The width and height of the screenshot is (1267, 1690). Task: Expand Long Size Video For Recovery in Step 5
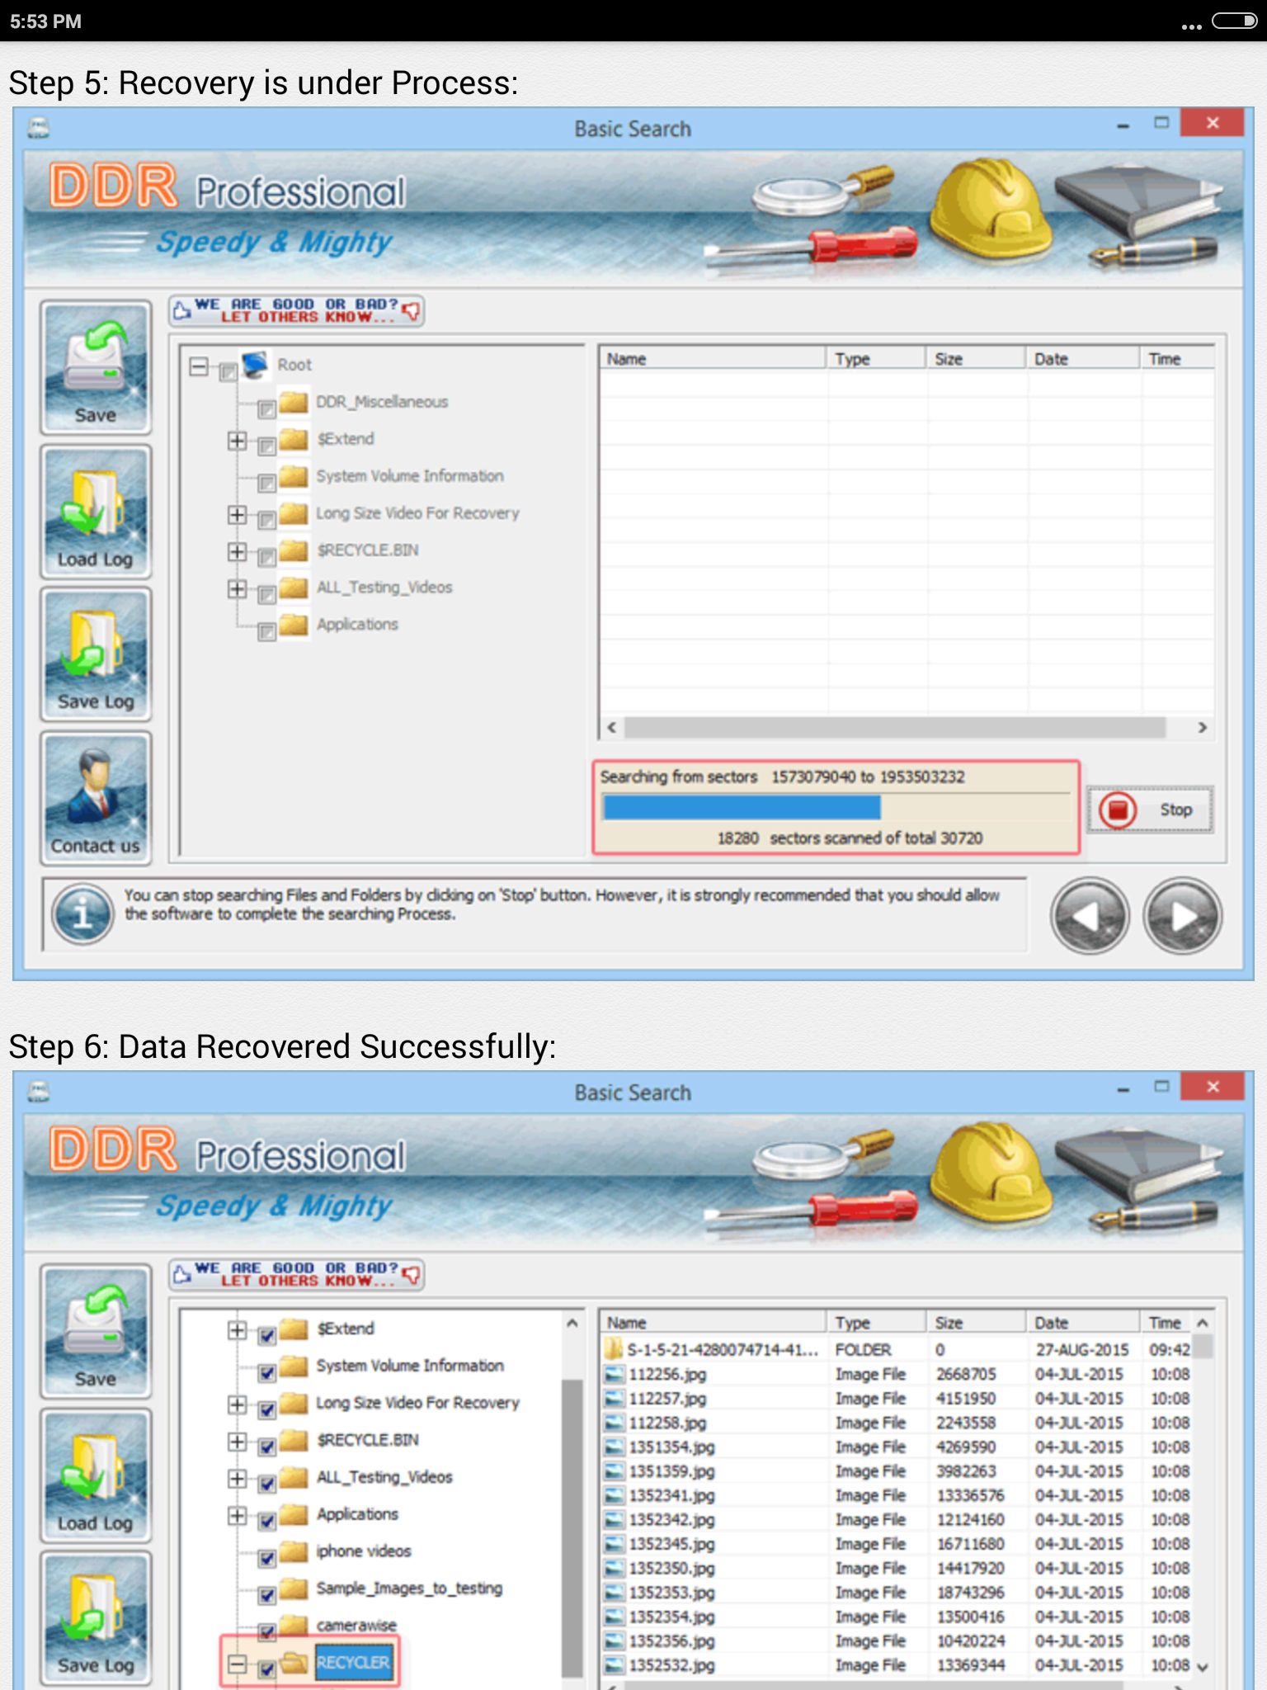[237, 514]
